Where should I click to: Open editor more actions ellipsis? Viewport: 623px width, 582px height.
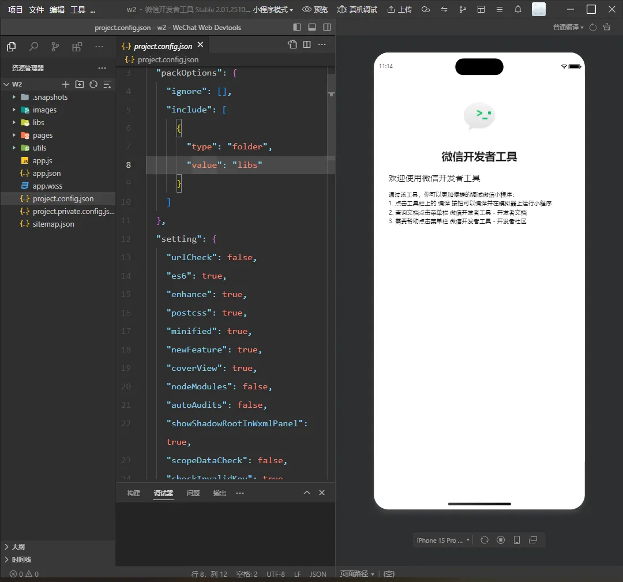click(322, 44)
